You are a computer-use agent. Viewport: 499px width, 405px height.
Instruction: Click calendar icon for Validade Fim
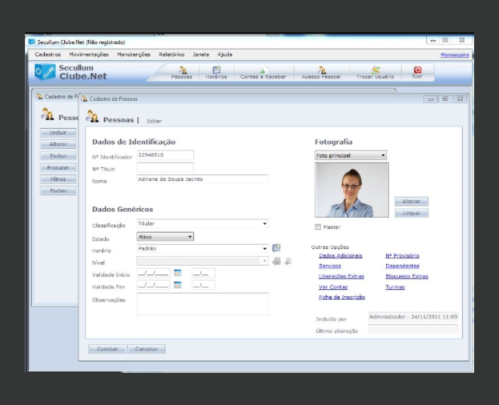click(177, 285)
